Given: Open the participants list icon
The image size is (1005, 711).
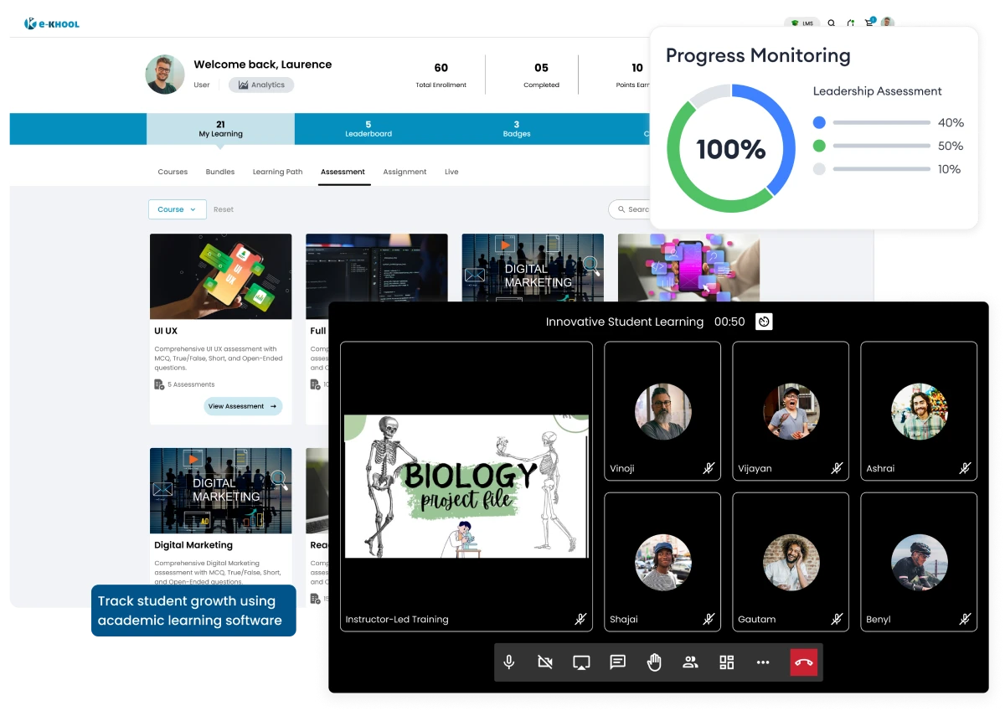Looking at the screenshot, I should tap(690, 662).
